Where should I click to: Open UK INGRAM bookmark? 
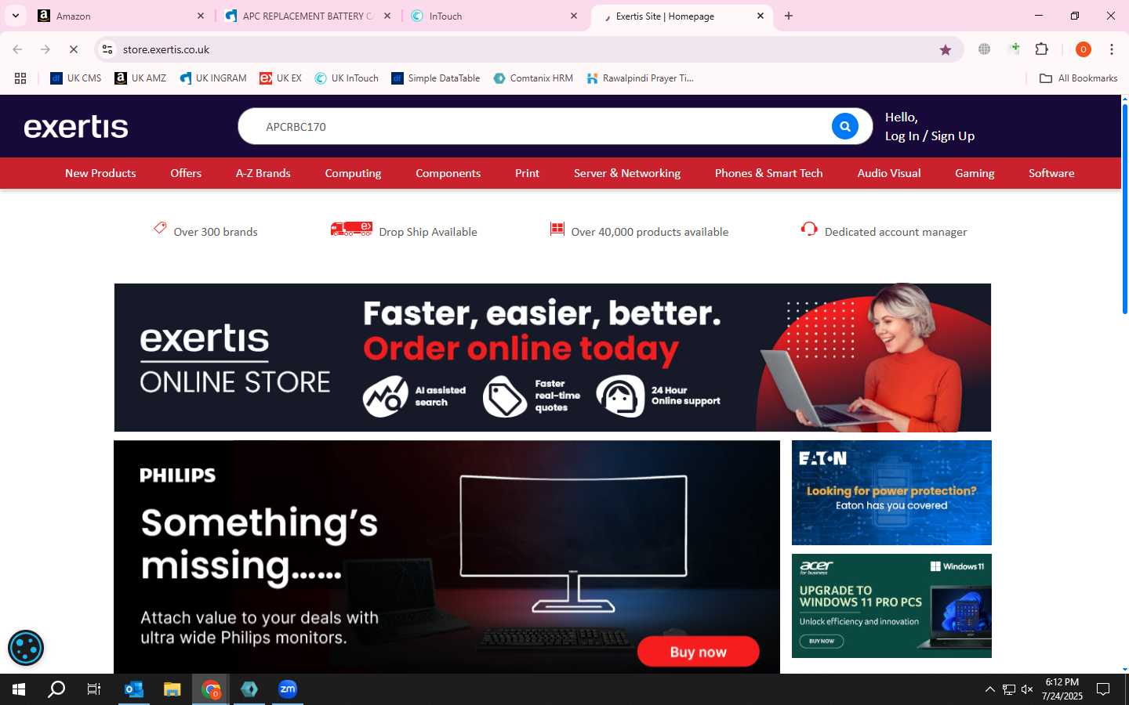point(213,78)
